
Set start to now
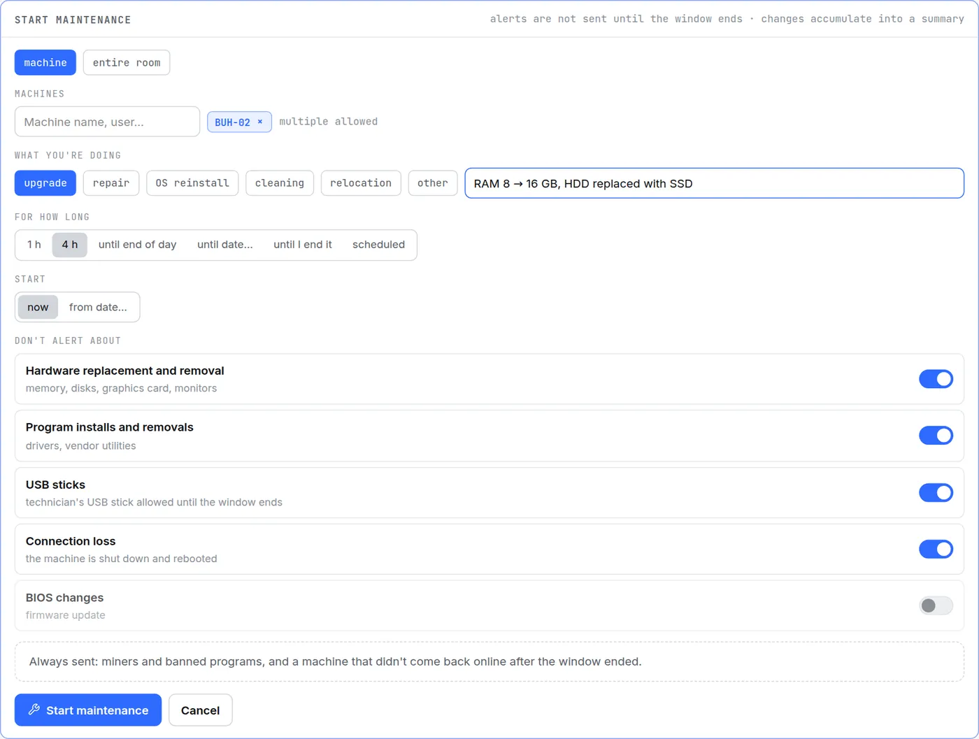click(38, 307)
